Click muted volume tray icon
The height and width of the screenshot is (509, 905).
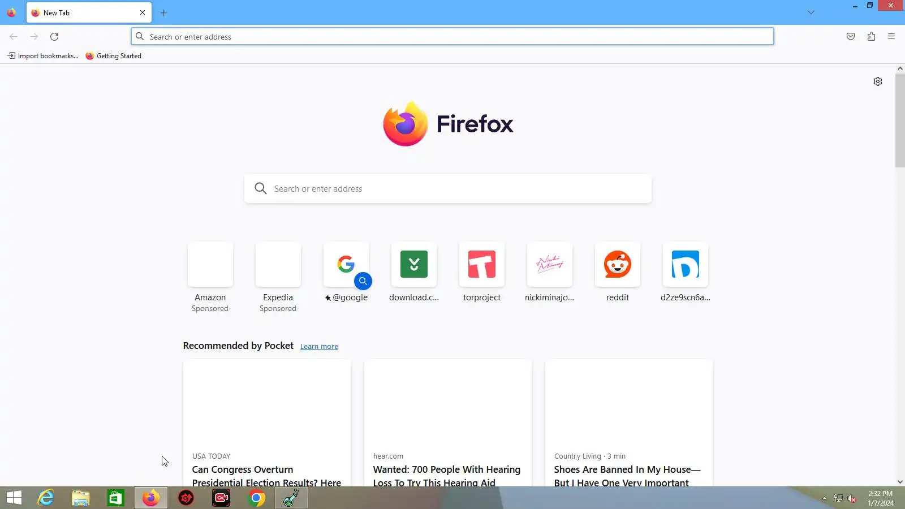[852, 498]
